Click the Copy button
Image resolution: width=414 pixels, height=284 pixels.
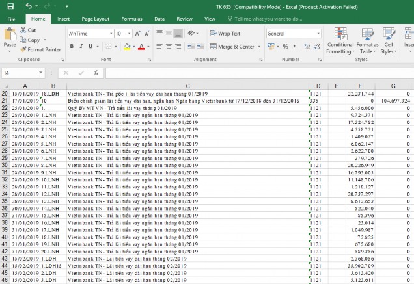(30, 40)
